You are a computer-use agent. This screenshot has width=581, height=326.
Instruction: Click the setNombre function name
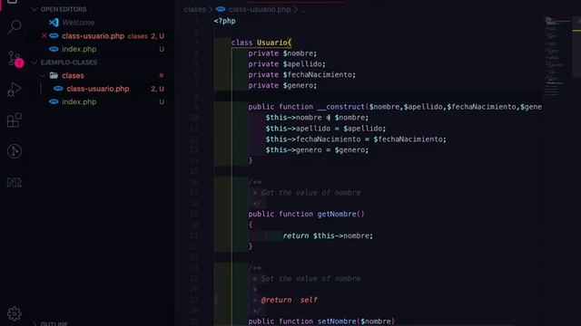pyautogui.click(x=337, y=321)
